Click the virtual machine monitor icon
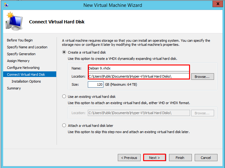The height and width of the screenshot is (168, 225). pos(14,21)
